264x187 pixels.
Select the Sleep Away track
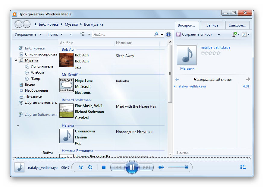coord(125,56)
